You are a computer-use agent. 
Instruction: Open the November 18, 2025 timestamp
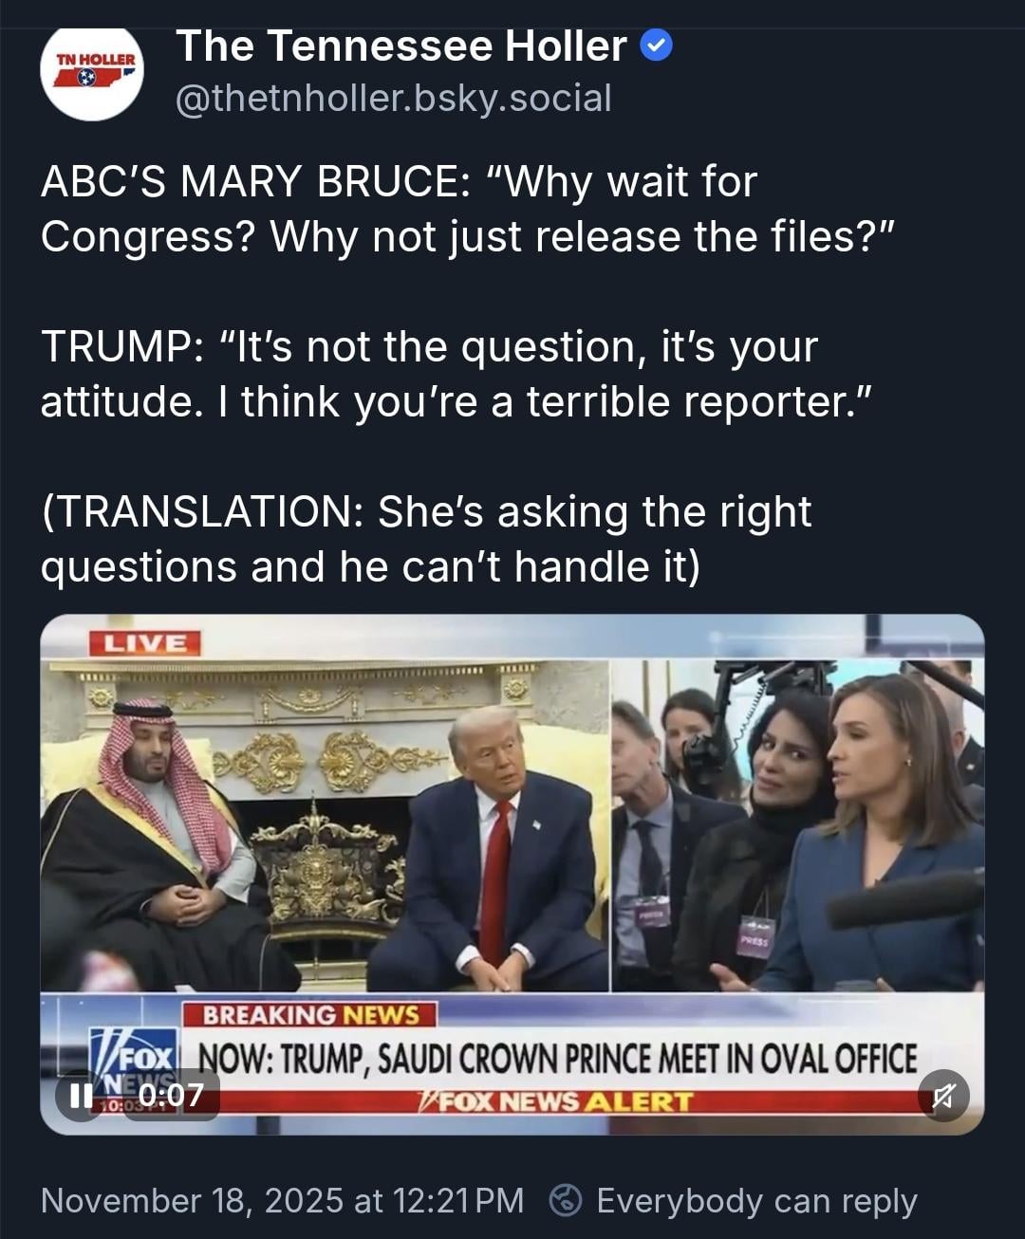point(282,1200)
